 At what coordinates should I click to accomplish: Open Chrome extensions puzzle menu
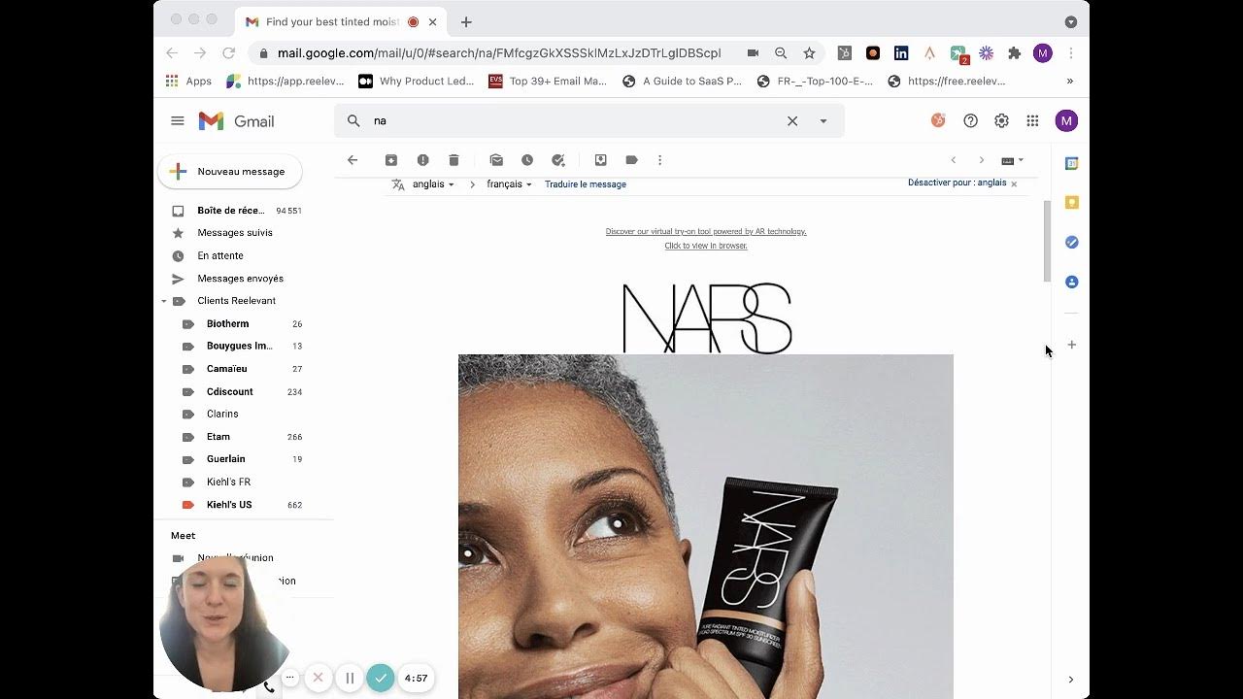1015,53
